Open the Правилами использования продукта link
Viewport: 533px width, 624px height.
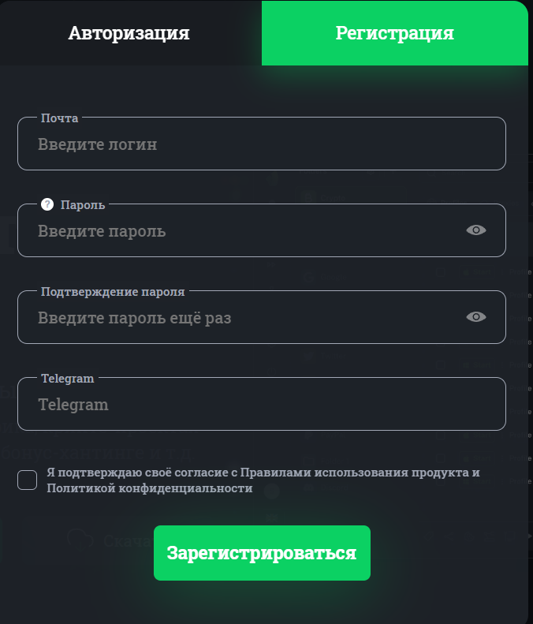356,473
